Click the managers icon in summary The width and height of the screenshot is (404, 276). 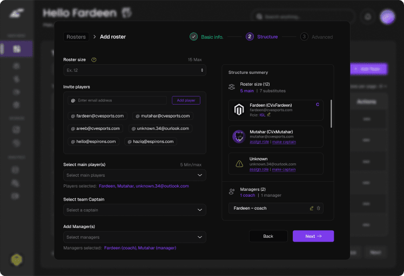(232, 191)
